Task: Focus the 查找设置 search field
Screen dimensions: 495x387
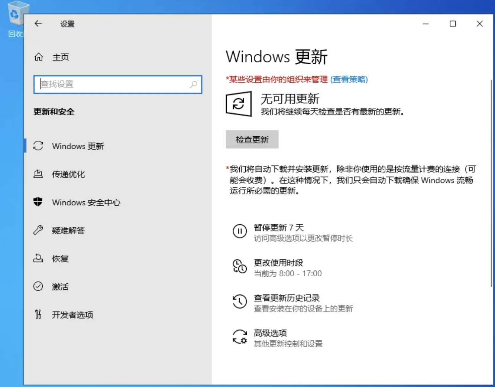Action: (118, 84)
